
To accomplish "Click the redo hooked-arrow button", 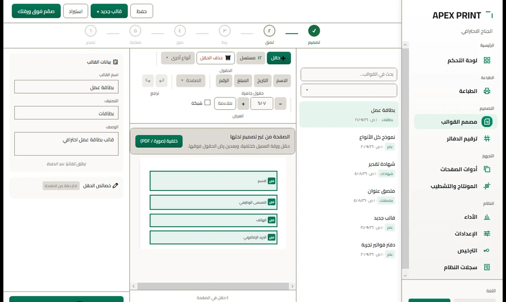I will [148, 80].
